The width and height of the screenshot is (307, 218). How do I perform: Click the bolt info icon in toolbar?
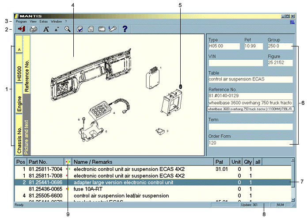pyautogui.click(x=112, y=29)
